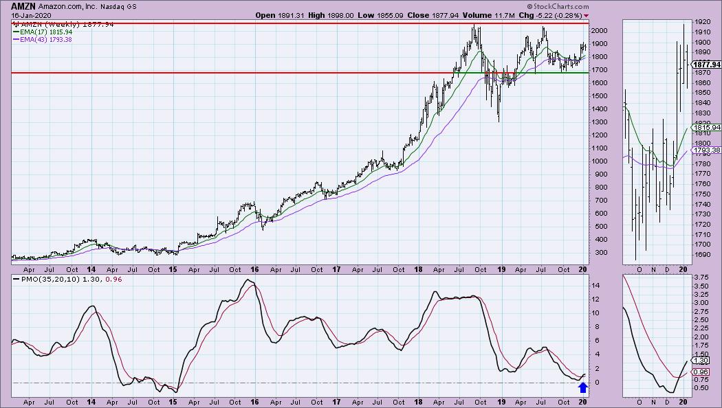This screenshot has width=722, height=408.
Task: Click the 300 price axis label
Action: [x=600, y=253]
